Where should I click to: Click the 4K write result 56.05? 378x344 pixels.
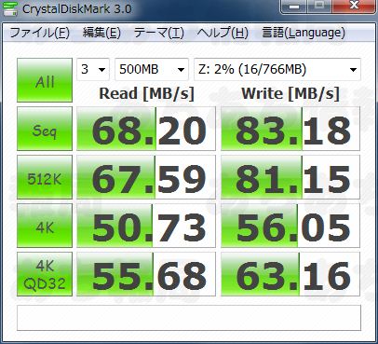click(290, 226)
